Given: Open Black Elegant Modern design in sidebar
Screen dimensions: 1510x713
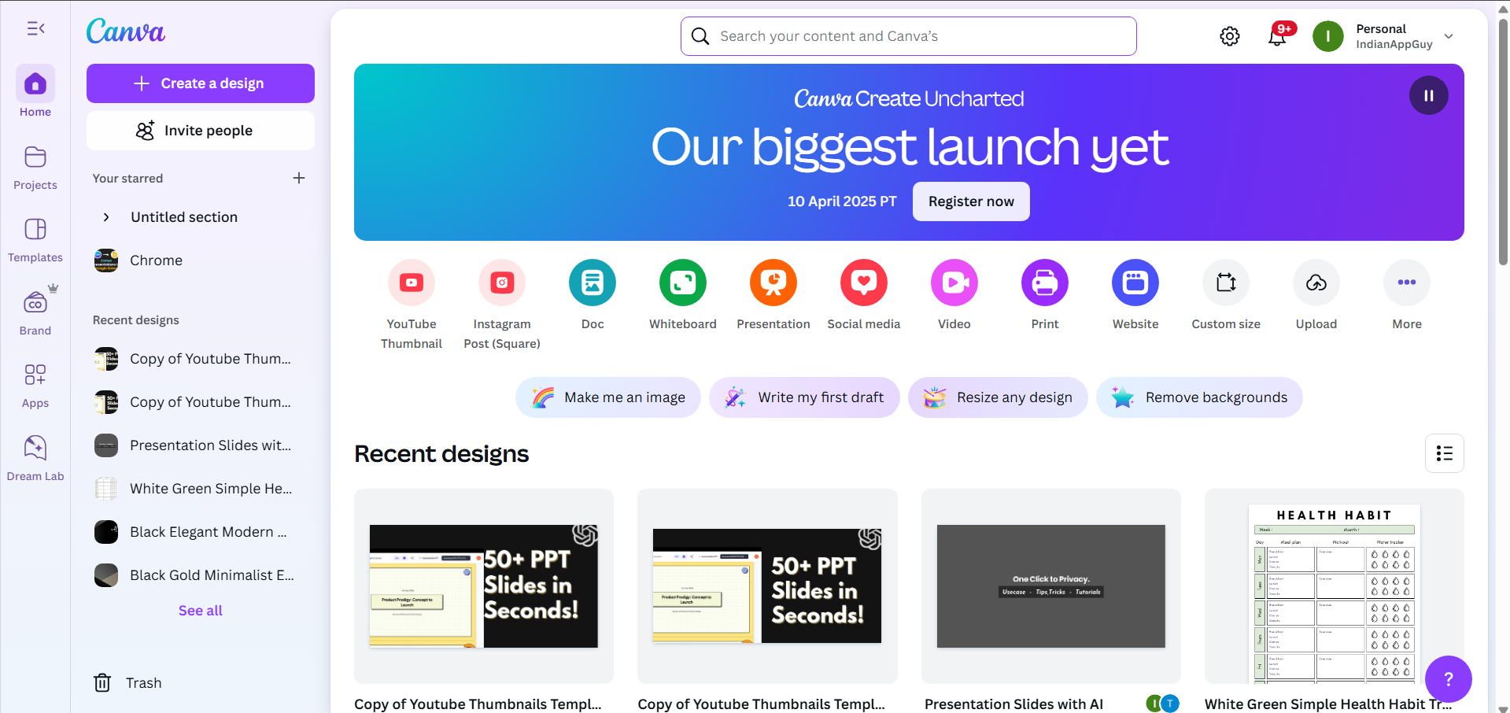Looking at the screenshot, I should click(201, 532).
